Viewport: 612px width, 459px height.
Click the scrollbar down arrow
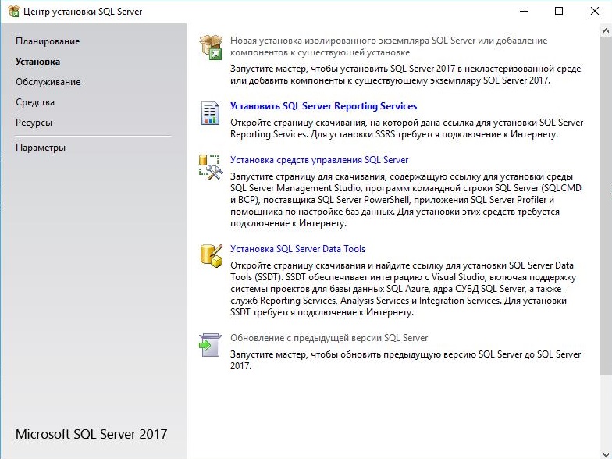click(606, 454)
